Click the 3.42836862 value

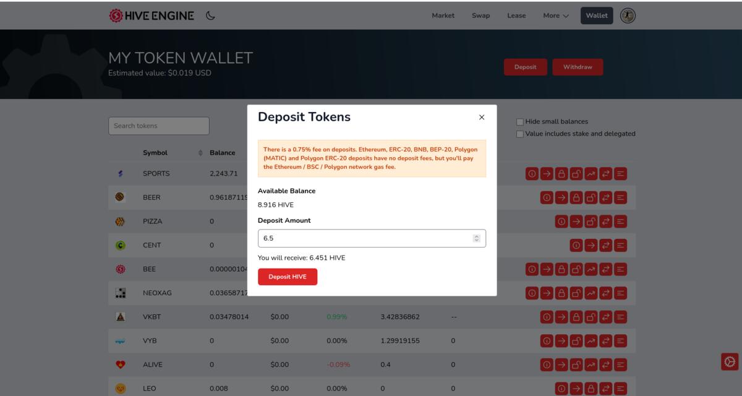[x=400, y=317]
